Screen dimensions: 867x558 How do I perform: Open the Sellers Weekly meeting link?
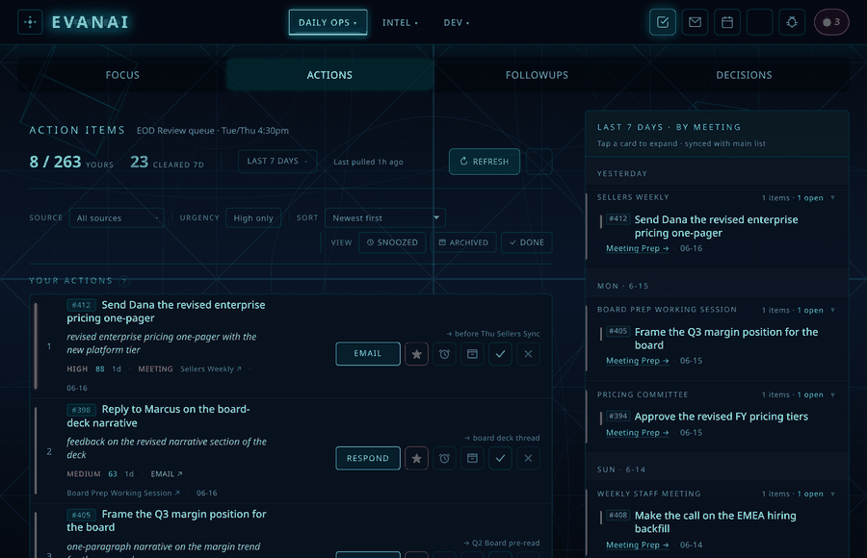211,369
